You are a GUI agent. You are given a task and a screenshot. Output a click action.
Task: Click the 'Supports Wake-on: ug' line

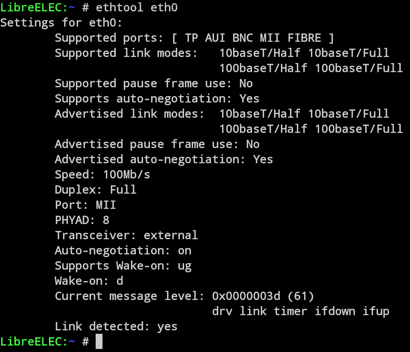point(123,265)
